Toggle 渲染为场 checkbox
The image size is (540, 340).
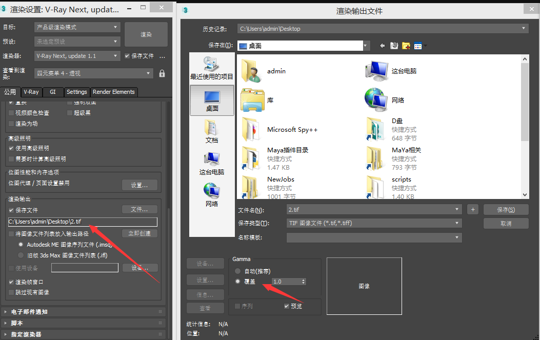pos(11,124)
